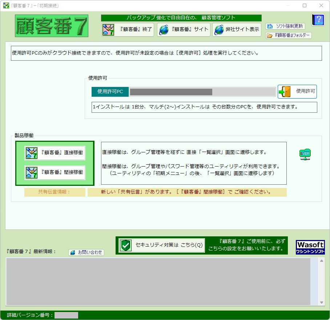
Task: Open the 『顧客番』フォルダー folder button
Action: pos(288,35)
